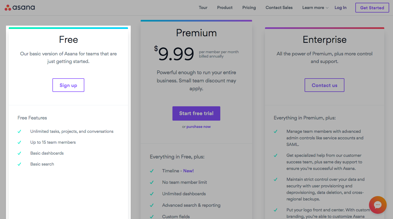Click Sign up on the Free plan
The image size is (393, 219).
click(x=68, y=85)
